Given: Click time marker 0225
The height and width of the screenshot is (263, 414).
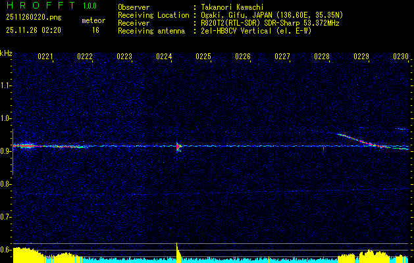Looking at the screenshot, I should pos(203,57).
